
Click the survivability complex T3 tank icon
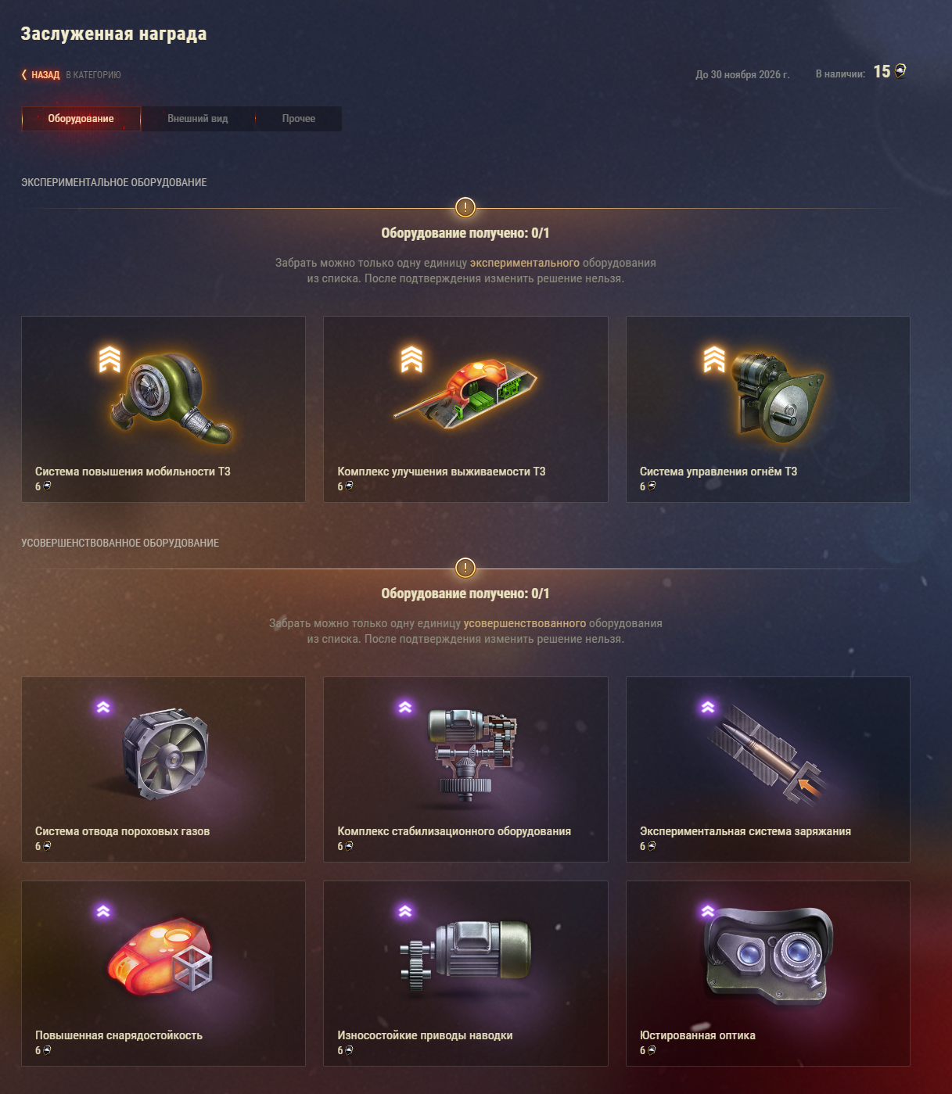(x=466, y=389)
